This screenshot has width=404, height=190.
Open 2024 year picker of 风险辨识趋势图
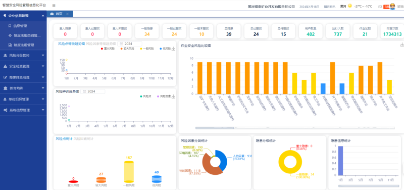93,91
